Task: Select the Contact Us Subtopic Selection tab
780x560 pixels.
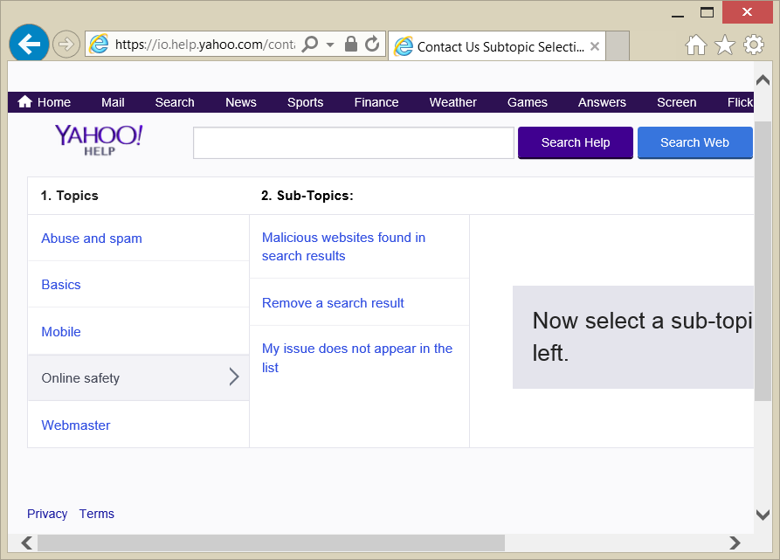Action: pos(496,46)
